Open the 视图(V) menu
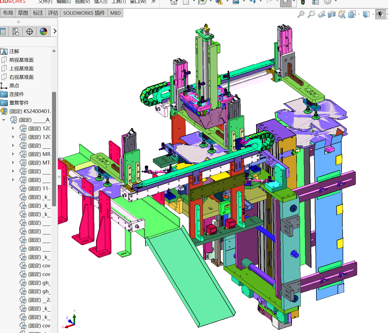The image size is (388, 333). point(82,2)
